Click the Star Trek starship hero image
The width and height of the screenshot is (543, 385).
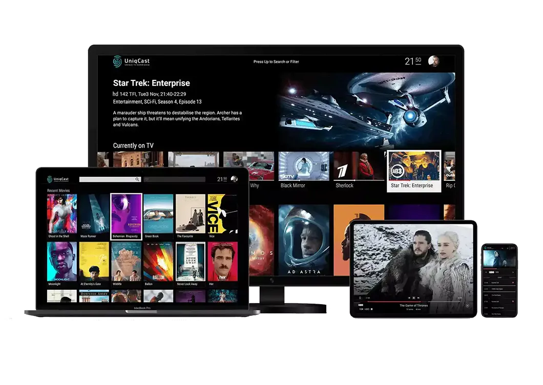pyautogui.click(x=367, y=111)
